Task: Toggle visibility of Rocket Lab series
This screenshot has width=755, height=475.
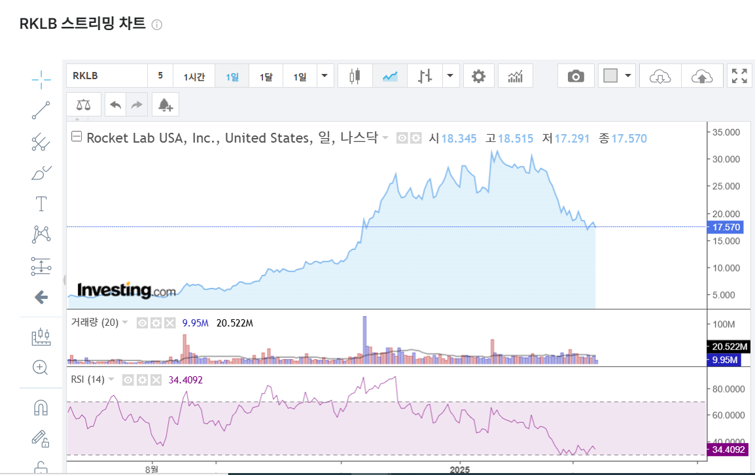Action: tap(402, 138)
